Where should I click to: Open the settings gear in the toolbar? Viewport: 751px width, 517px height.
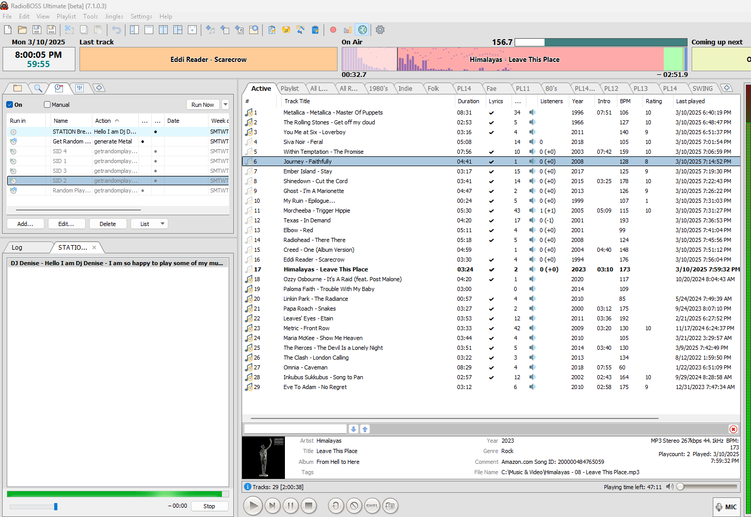click(x=380, y=30)
